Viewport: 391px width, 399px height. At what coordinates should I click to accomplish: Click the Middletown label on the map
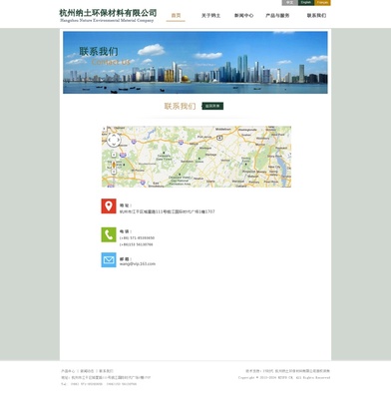click(223, 129)
